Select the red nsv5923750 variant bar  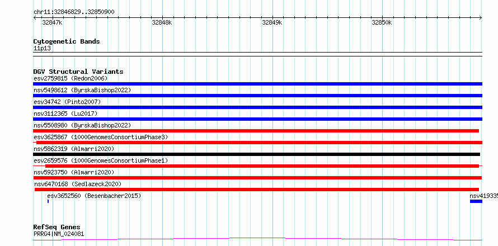(257, 178)
